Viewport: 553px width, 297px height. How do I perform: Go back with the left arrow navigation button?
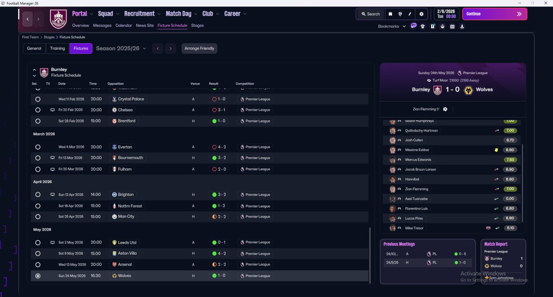point(28,19)
